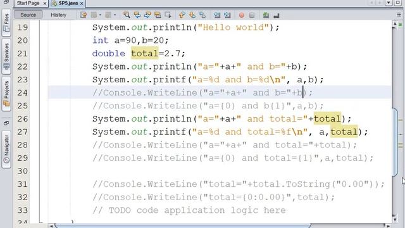Click the green status box atop error stripe
The height and width of the screenshot is (228, 405).
[401, 25]
